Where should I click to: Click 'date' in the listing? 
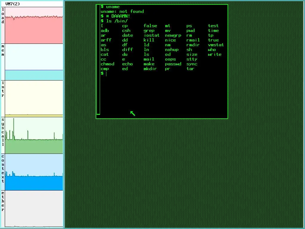tap(127, 35)
